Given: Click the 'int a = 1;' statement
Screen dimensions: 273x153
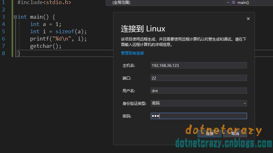Looking at the screenshot, I should coord(46,24).
